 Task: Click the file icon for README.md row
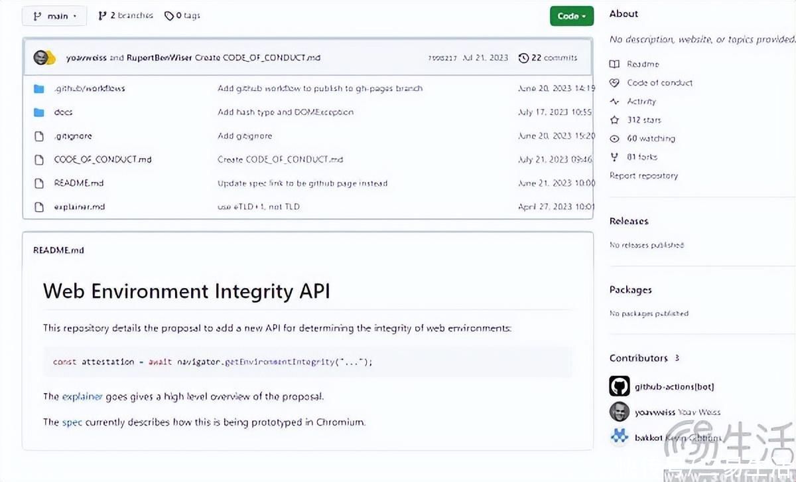[39, 183]
